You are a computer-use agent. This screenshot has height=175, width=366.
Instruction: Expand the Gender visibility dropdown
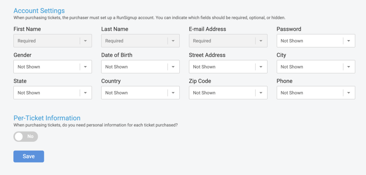52,67
